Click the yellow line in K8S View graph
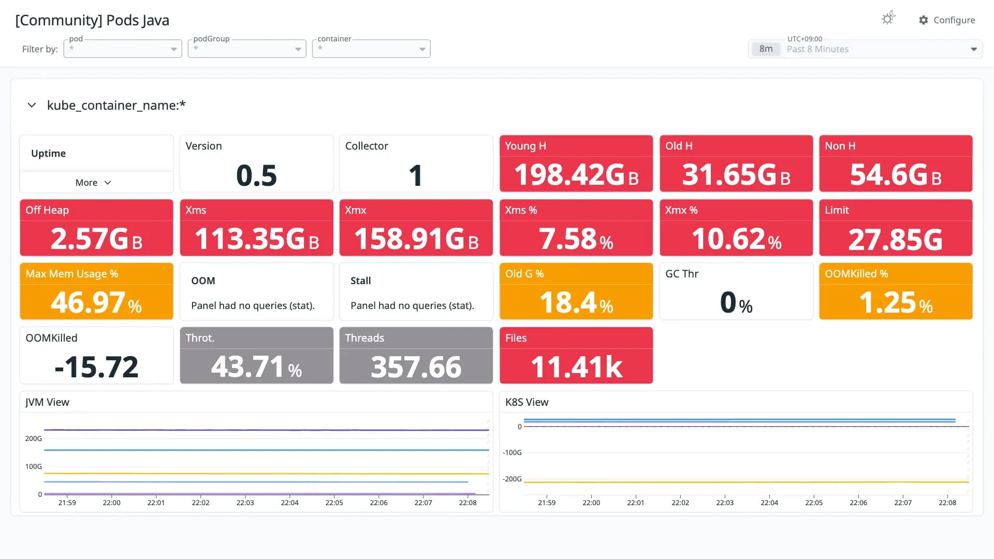The height and width of the screenshot is (559, 994). [745, 482]
